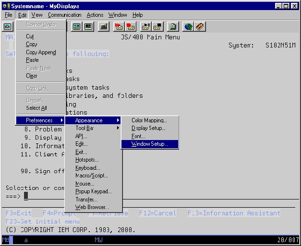Click the globe with question mark icon
The image size is (301, 246).
(x=188, y=26)
